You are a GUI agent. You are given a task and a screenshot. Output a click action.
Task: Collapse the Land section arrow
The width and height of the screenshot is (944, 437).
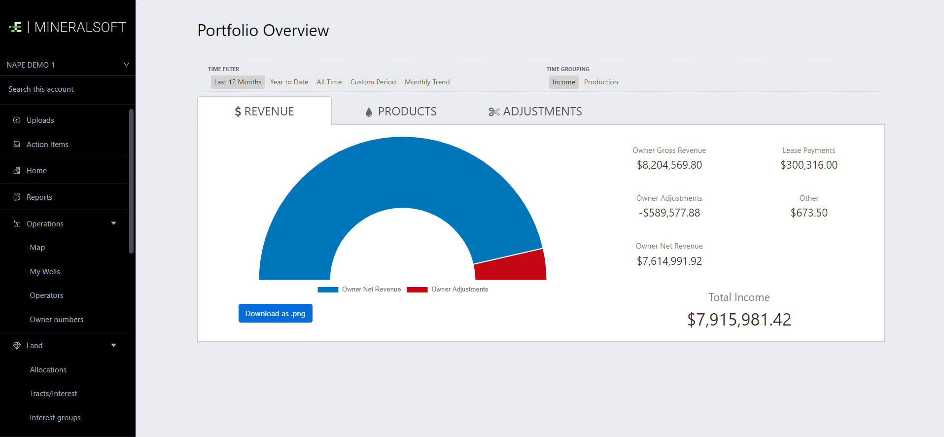(x=114, y=345)
